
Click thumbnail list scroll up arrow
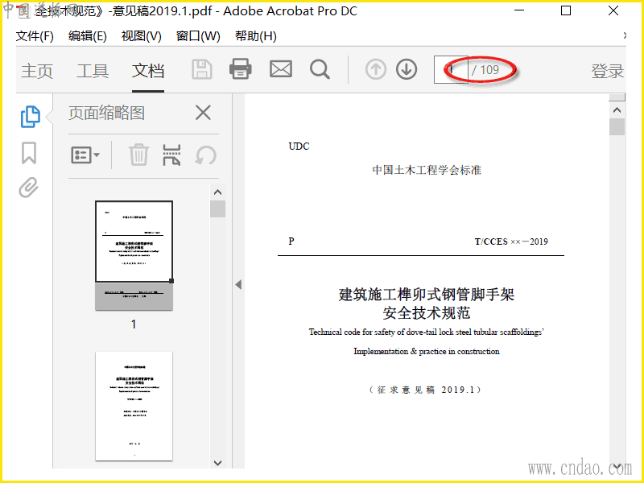(x=217, y=192)
